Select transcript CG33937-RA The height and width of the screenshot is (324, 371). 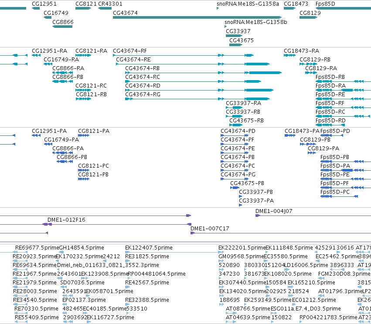243,103
